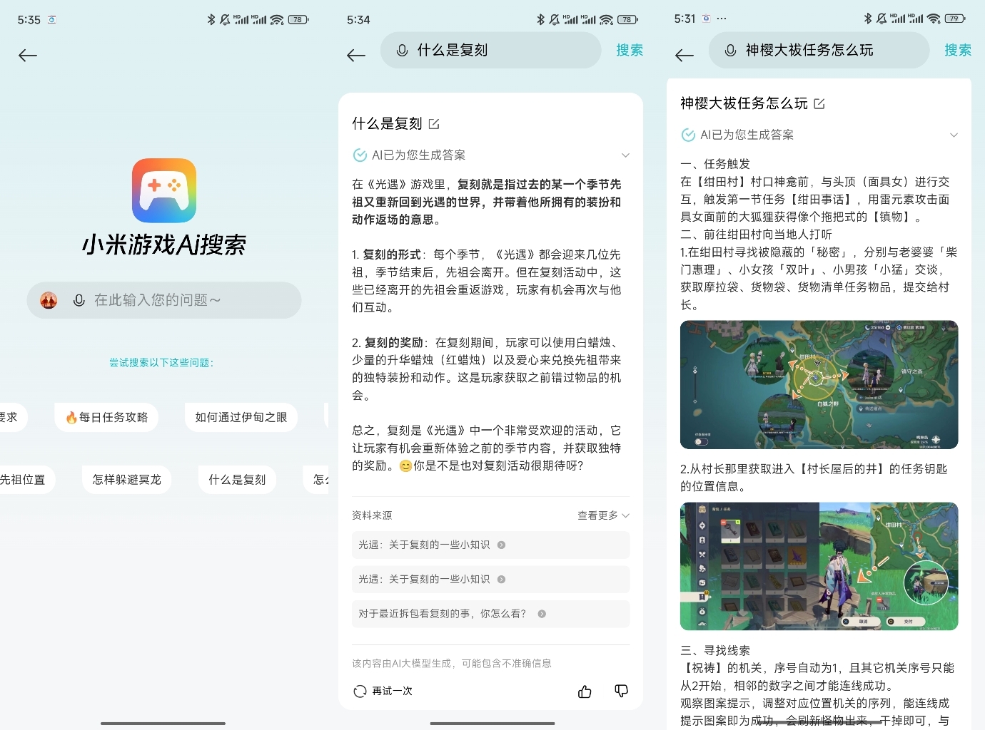This screenshot has width=985, height=730.
Task: Edit the 神樱大祓任务怎么玩 search field
Action: [x=819, y=51]
